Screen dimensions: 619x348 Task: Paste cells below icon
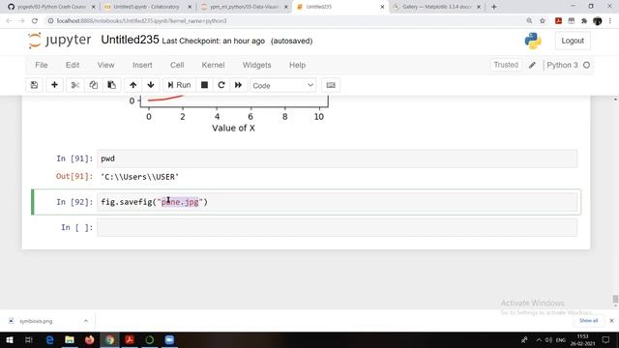click(x=112, y=85)
